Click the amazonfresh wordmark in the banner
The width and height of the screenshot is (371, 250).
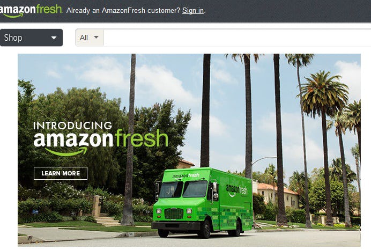(x=101, y=139)
